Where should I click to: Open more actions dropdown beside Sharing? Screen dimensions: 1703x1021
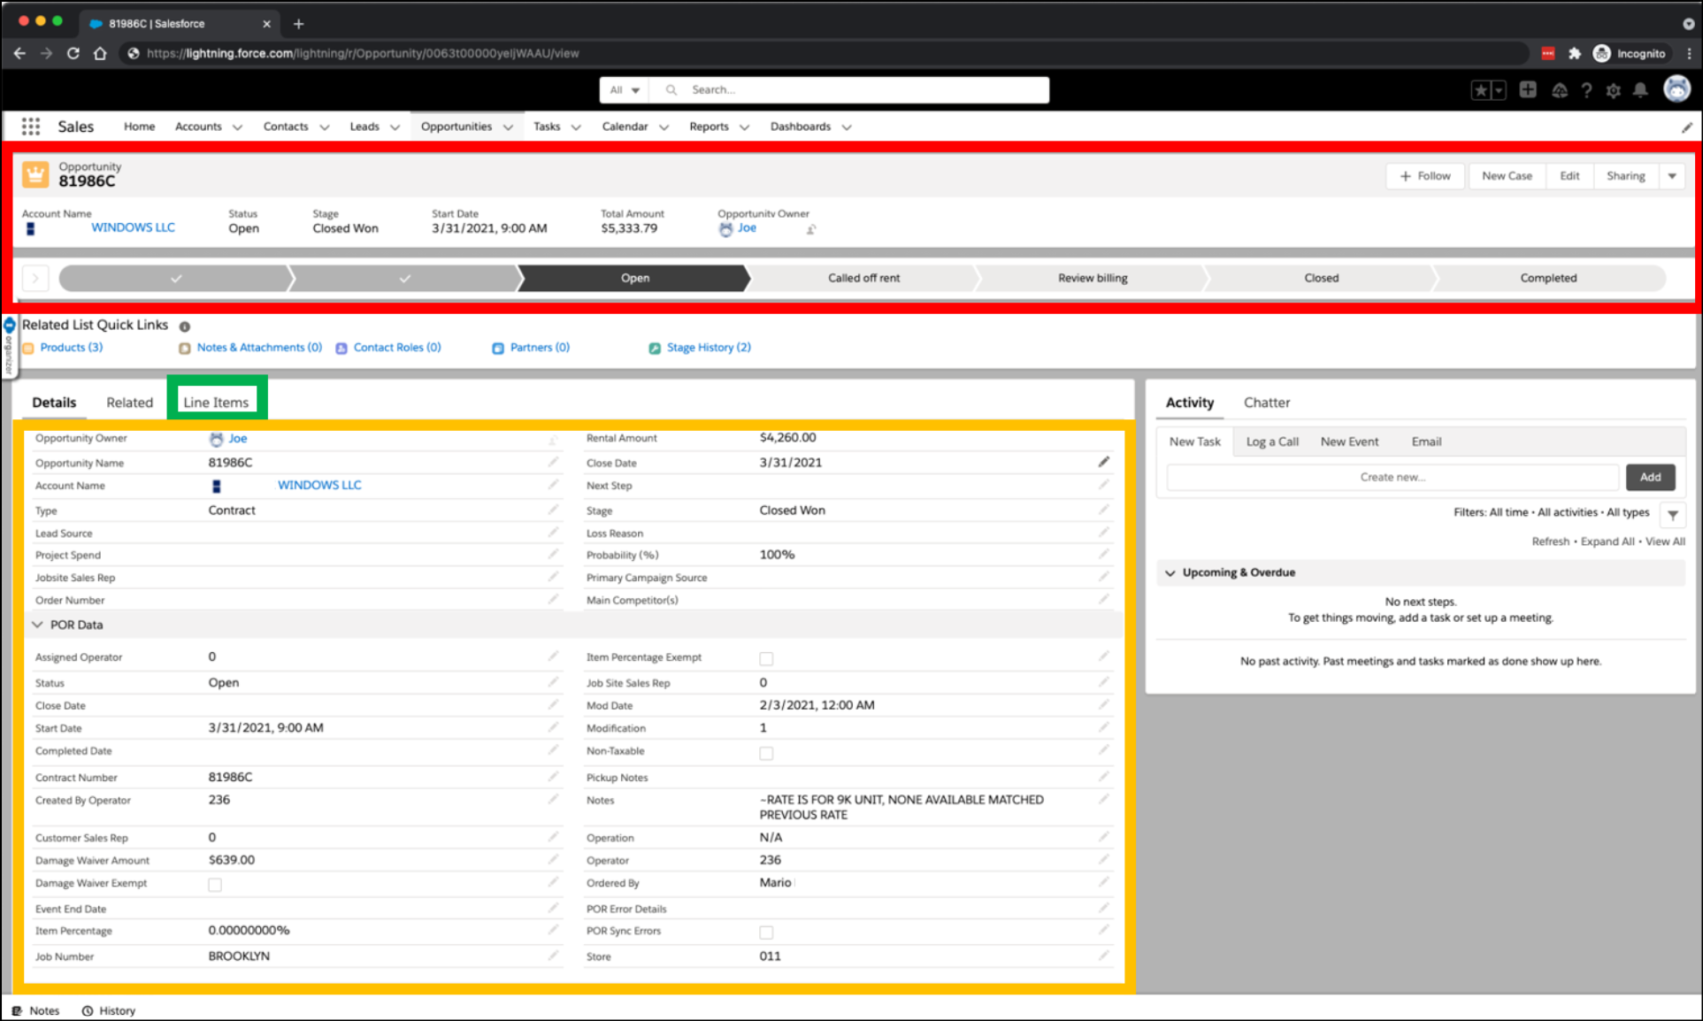click(x=1672, y=176)
